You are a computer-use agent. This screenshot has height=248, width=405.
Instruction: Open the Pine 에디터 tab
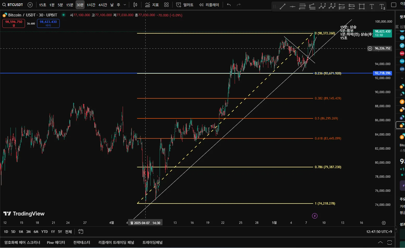click(x=56, y=243)
